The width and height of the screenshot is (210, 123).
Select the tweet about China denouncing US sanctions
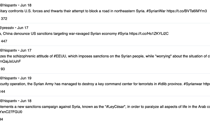click(x=105, y=34)
